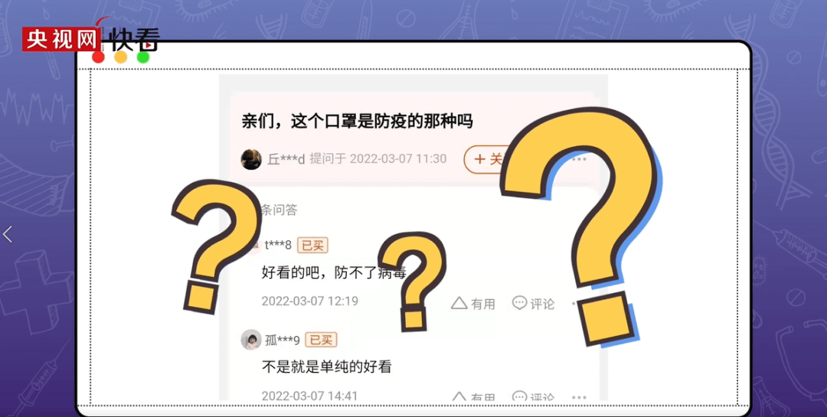Click the 评论 speech bubble under first answer

[x=519, y=303]
